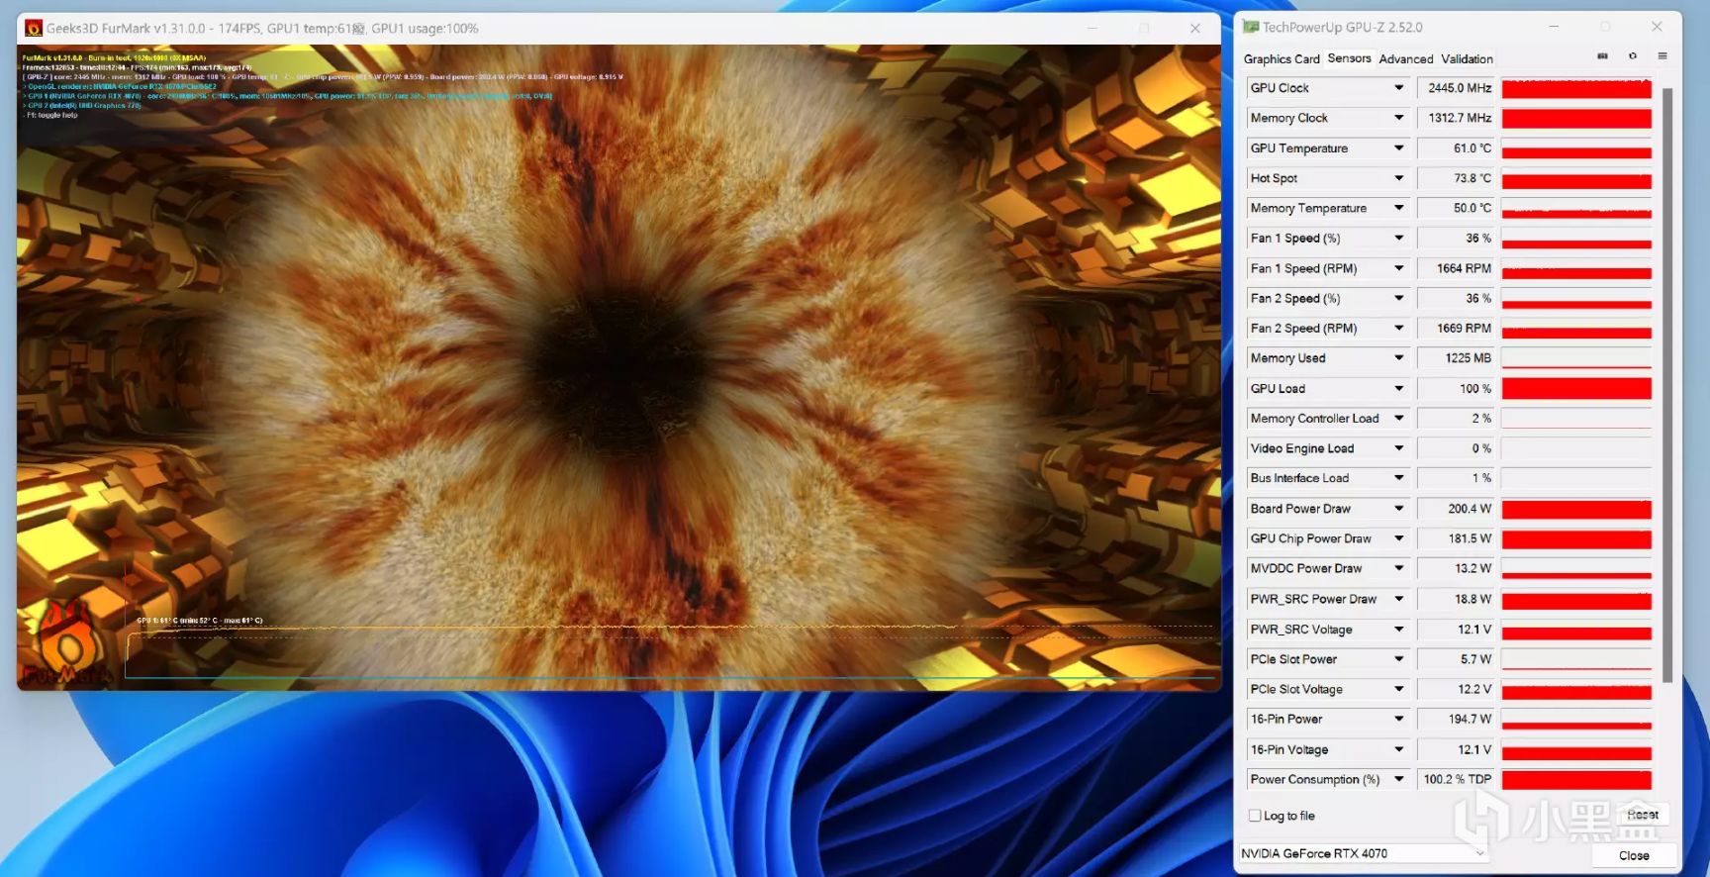Screen dimensions: 1710x877
Task: Expand the Video Engine Load dropdown
Action: point(1399,448)
